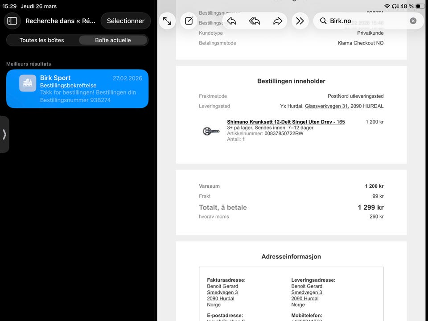Screen dimensions: 428x321
Task: Compose a new message
Action: pos(189,21)
